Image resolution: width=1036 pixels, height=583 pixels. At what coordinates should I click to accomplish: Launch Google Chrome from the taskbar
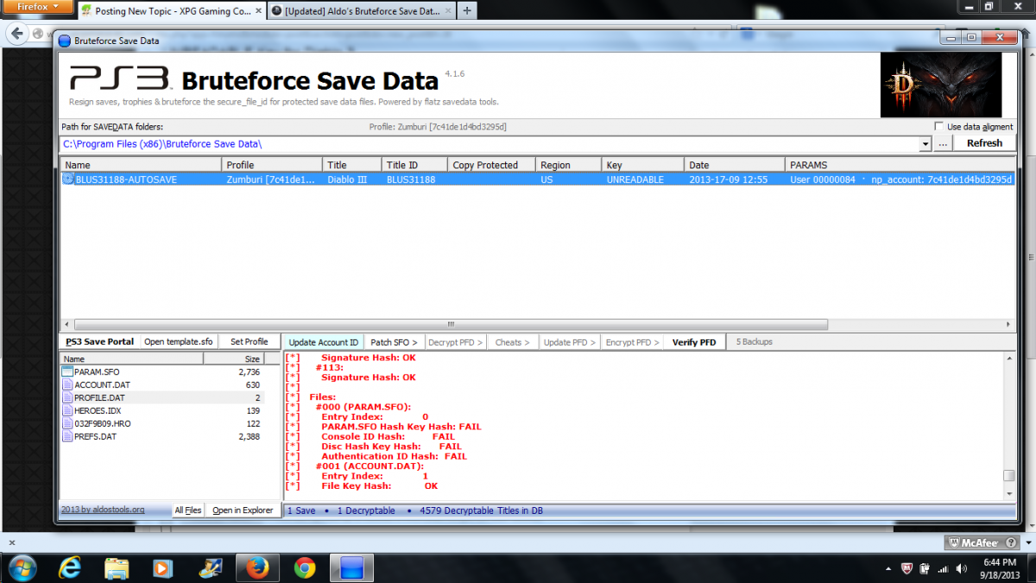coord(304,567)
